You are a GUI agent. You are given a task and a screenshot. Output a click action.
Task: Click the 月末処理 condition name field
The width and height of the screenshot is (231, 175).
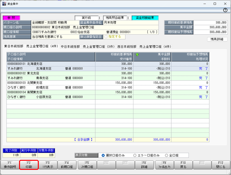pos(131,23)
